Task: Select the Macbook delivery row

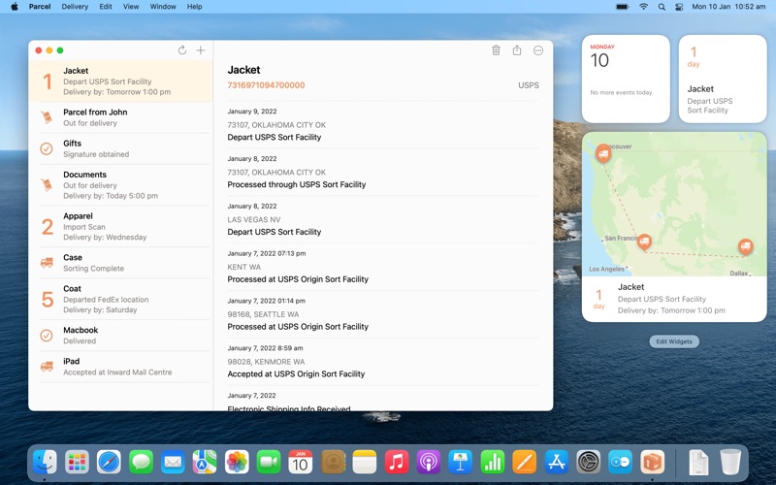Action: (x=120, y=335)
